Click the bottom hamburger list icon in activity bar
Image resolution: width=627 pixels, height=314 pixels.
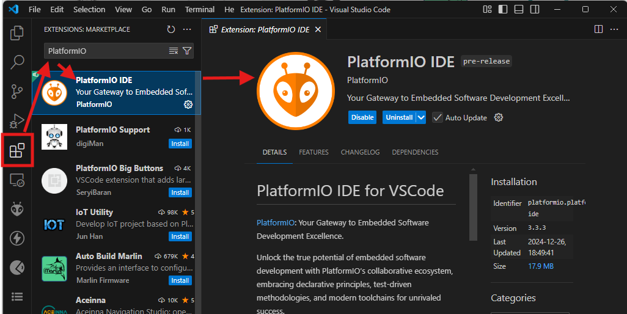click(x=17, y=296)
